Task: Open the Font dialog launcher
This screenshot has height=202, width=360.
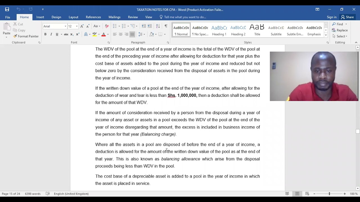Action: tap(109, 43)
